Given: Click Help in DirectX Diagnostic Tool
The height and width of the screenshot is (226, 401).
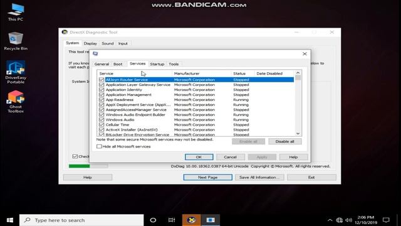Looking at the screenshot, I should (x=88, y=177).
